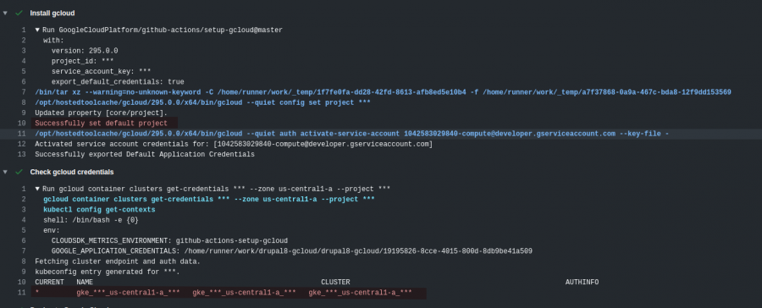Click highlighted gke_***_us-central1-a_*** context row
This screenshot has width=762, height=308.
click(229, 293)
